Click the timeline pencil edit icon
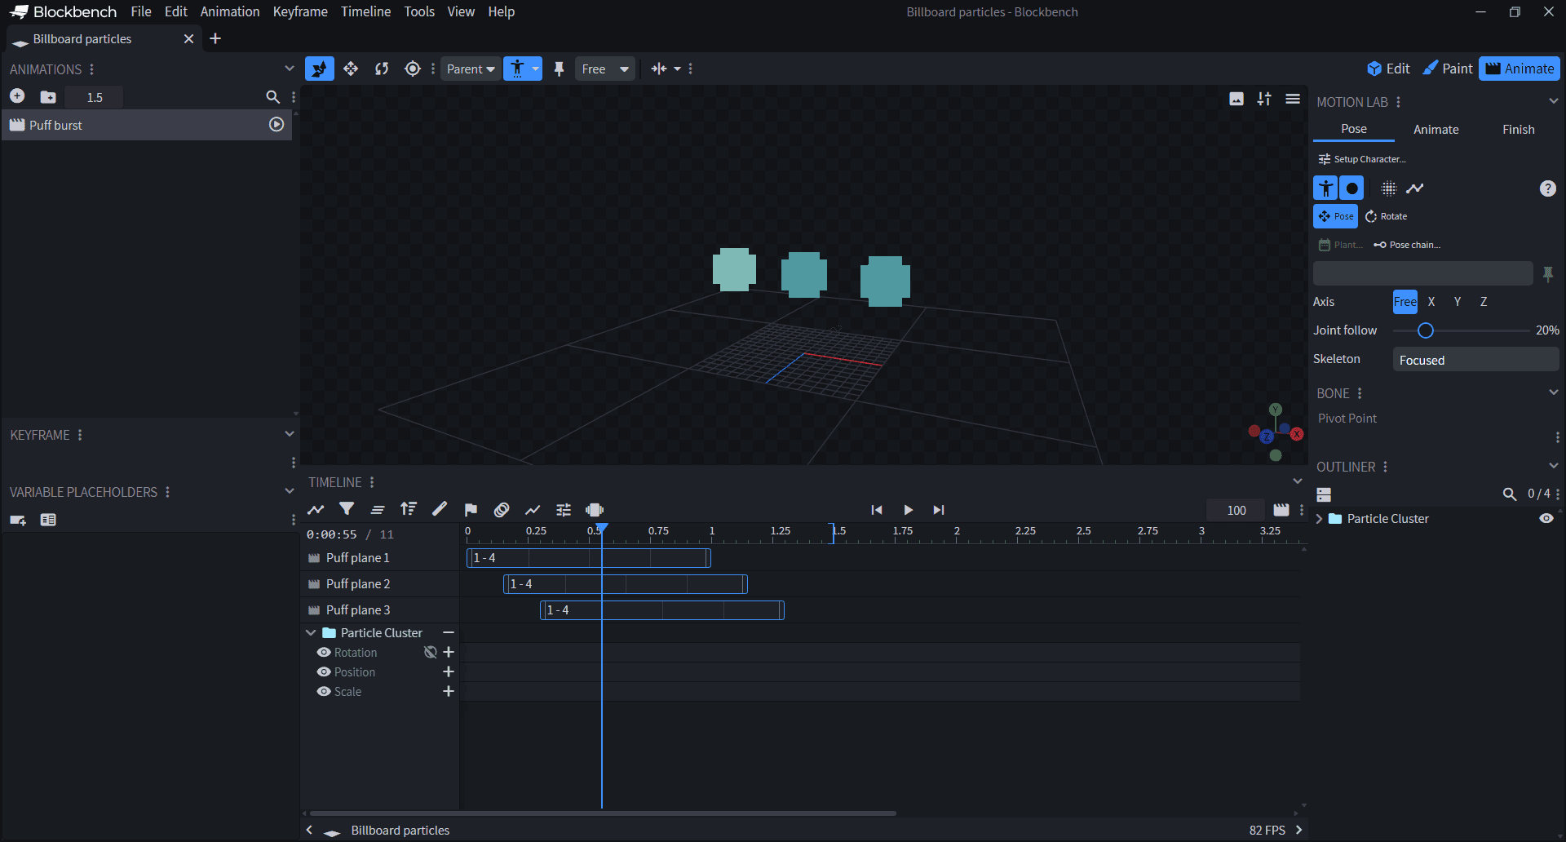This screenshot has height=842, width=1566. [440, 509]
